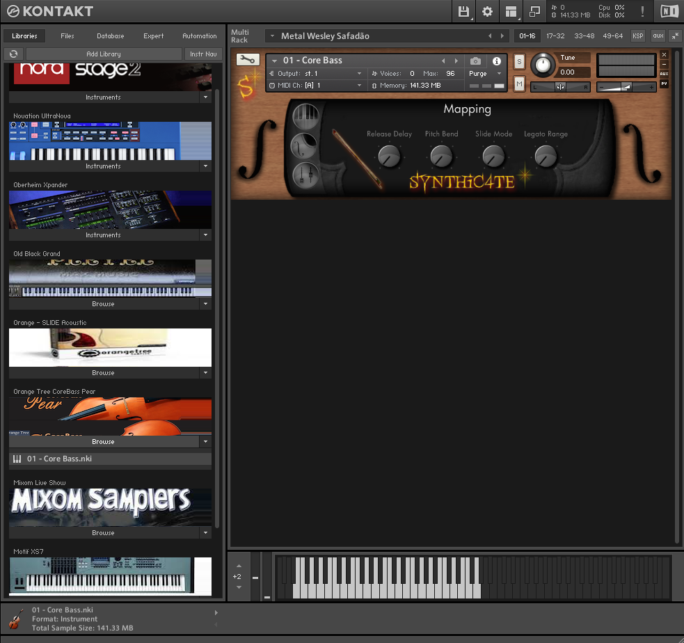684x643 pixels.
Task: Open the Multi Rack name dropdown arrow
Action: (272, 35)
